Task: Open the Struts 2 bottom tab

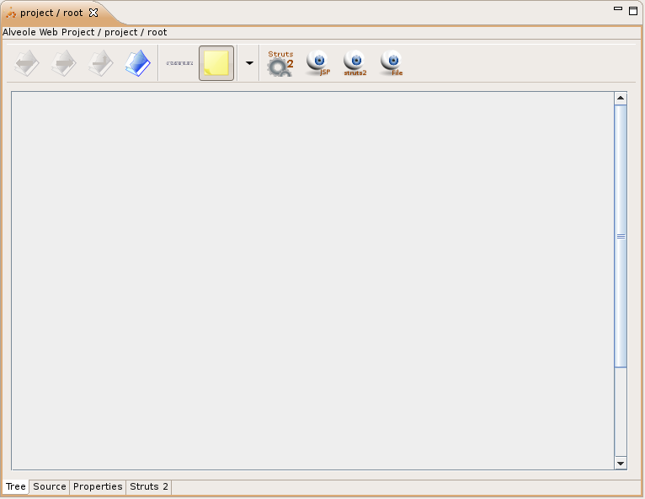Action: coord(149,487)
